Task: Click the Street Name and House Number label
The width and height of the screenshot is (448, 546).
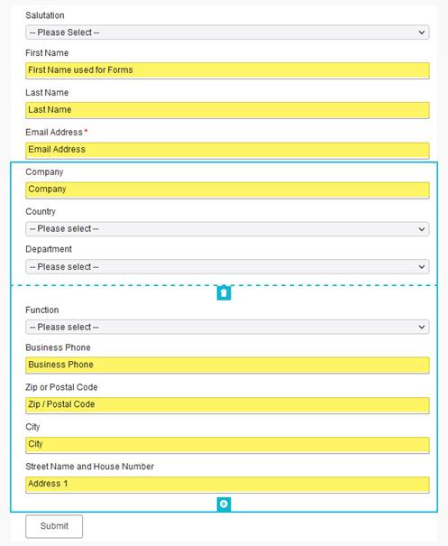Action: click(90, 467)
